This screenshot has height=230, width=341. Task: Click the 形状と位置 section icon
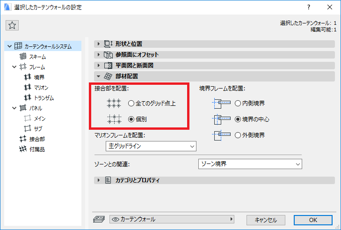click(108, 44)
